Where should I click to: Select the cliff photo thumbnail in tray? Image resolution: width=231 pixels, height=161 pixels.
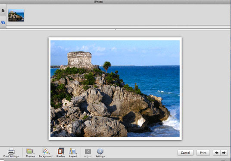point(16,15)
